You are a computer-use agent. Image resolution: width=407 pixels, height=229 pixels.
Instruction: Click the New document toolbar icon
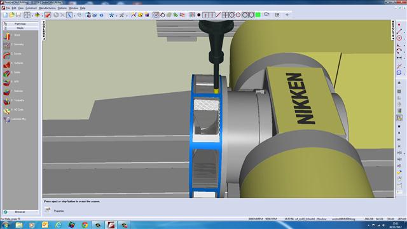point(6,15)
